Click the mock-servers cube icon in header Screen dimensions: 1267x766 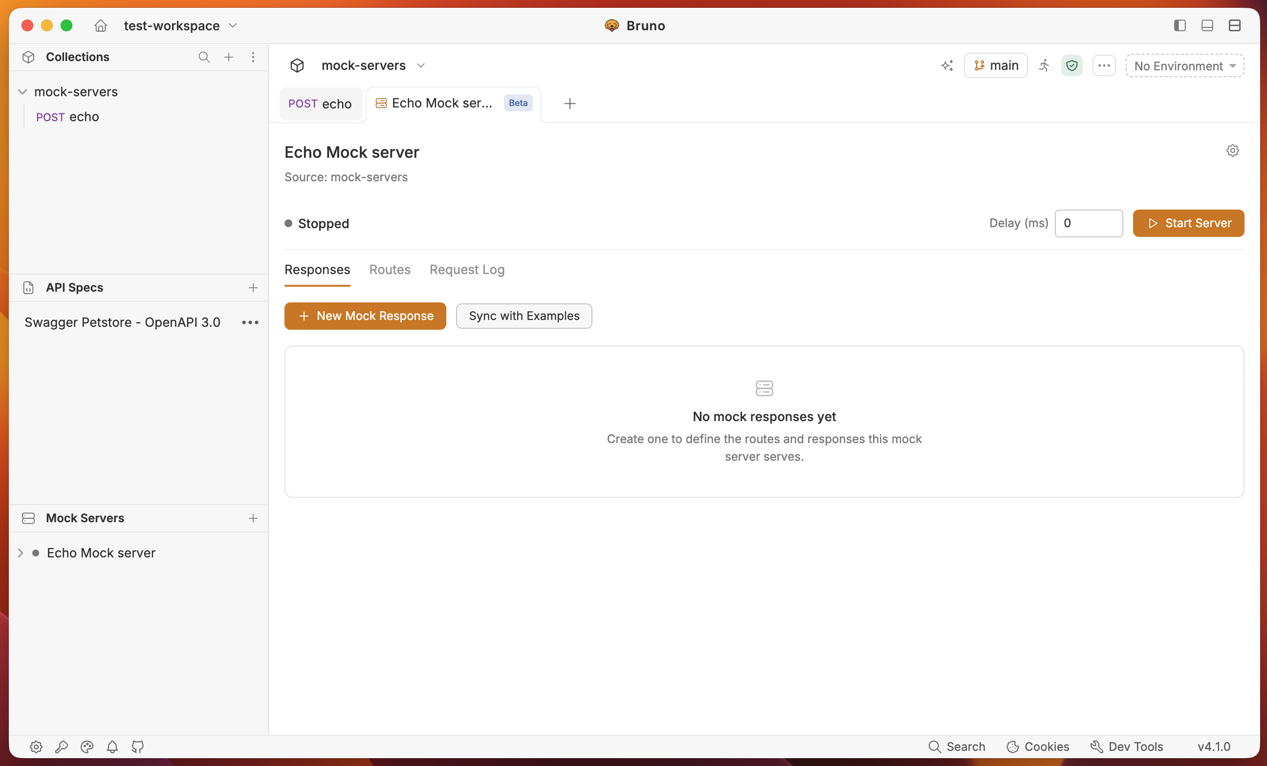coord(297,65)
